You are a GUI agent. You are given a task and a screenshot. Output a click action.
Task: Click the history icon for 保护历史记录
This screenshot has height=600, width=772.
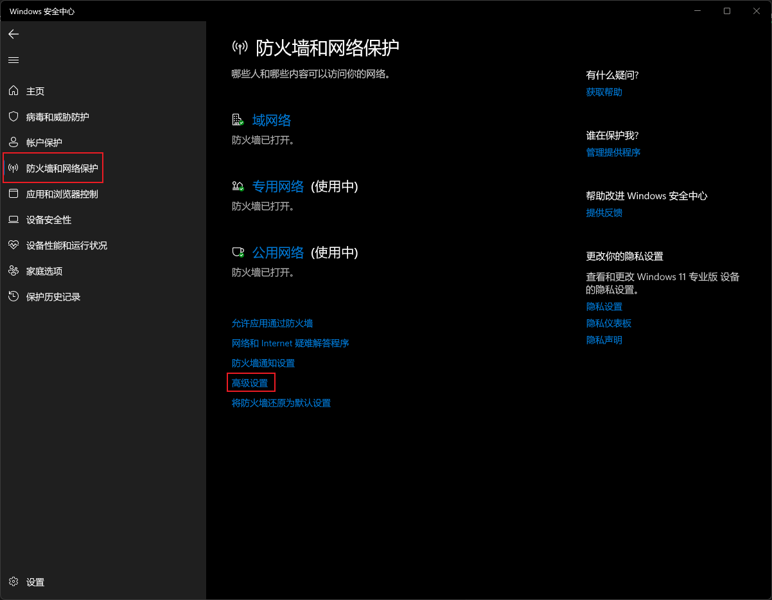[13, 297]
